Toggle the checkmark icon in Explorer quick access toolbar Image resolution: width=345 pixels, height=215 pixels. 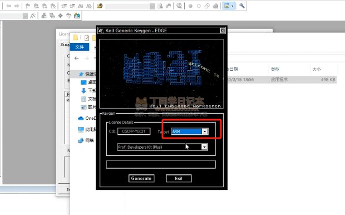87,38
